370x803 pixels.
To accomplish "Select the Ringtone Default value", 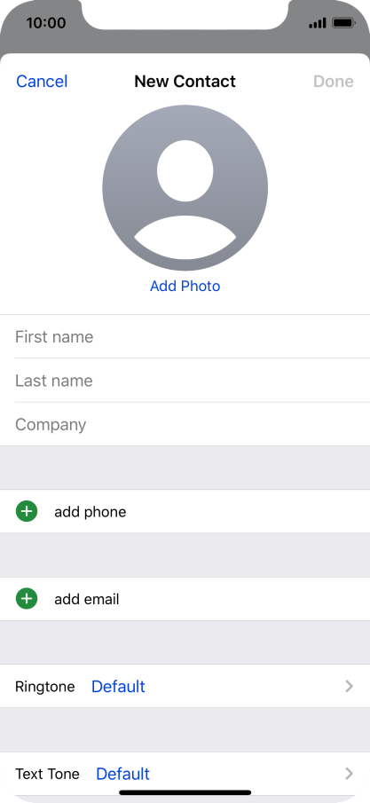I will click(x=118, y=686).
